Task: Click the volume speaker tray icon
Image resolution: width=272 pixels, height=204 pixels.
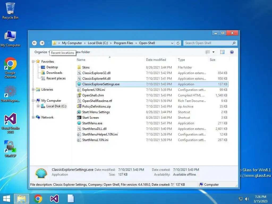Action: (x=247, y=199)
